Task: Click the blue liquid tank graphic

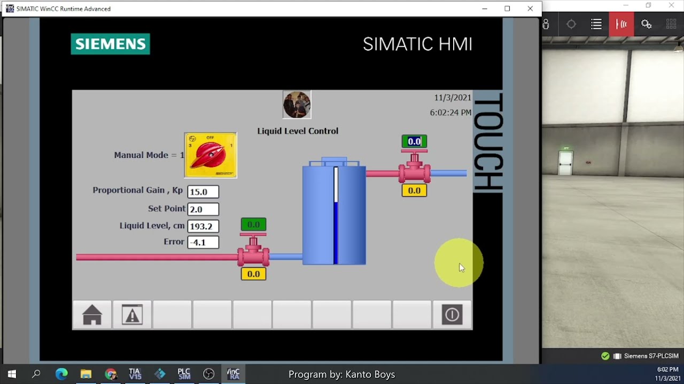Action: click(334, 211)
